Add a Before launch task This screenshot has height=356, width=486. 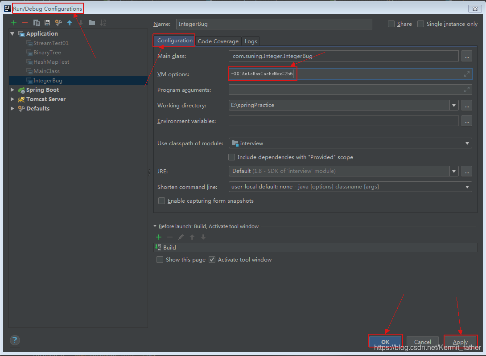159,237
